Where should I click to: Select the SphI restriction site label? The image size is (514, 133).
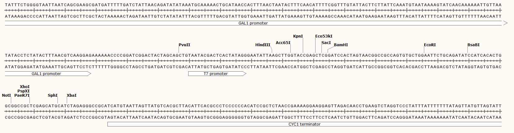point(52,95)
